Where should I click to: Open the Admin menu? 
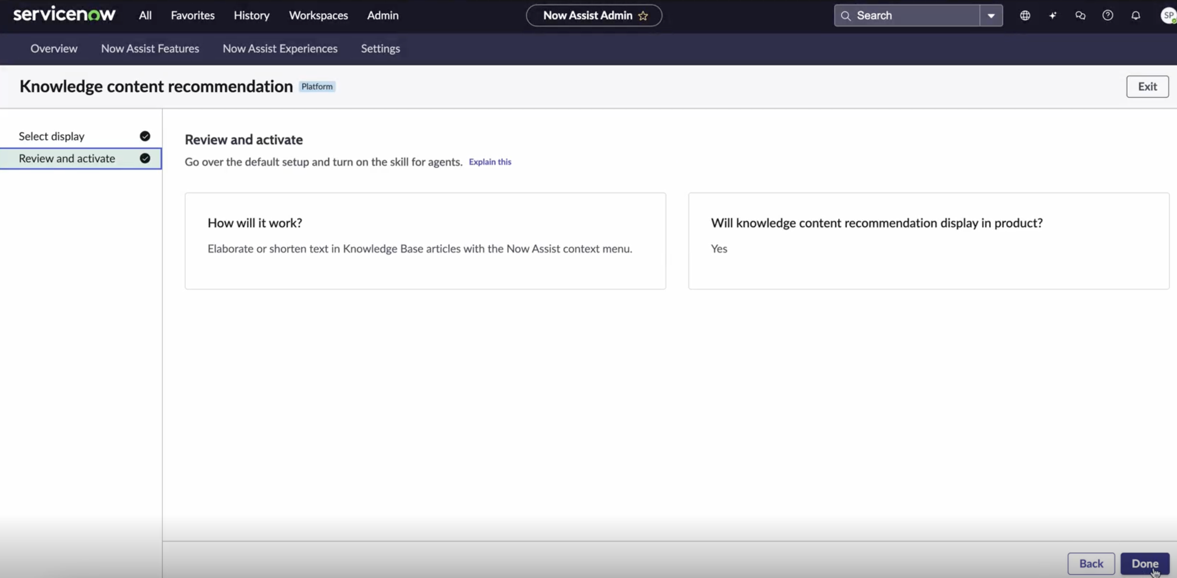click(383, 16)
